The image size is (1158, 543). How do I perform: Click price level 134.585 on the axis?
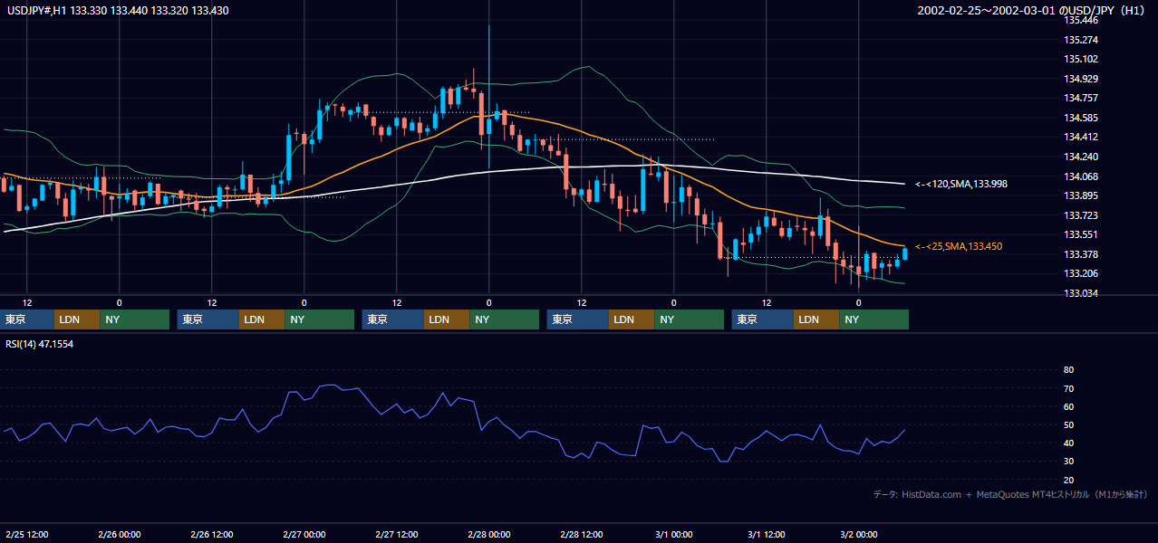pyautogui.click(x=1080, y=118)
